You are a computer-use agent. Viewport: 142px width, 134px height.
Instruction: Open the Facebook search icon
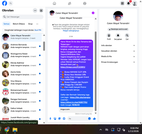pos(11,3)
